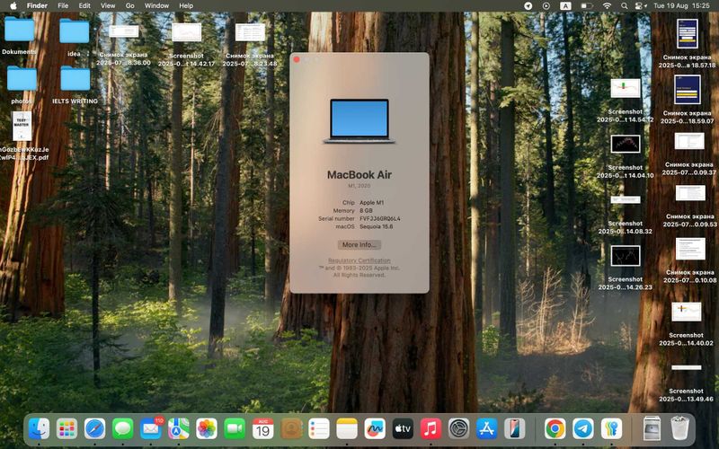The height and width of the screenshot is (449, 719).
Task: Open the Contacts app in the Dock
Action: tap(290, 429)
